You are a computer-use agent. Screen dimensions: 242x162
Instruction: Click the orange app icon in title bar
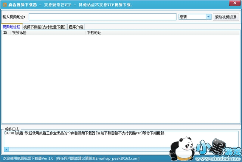point(5,5)
